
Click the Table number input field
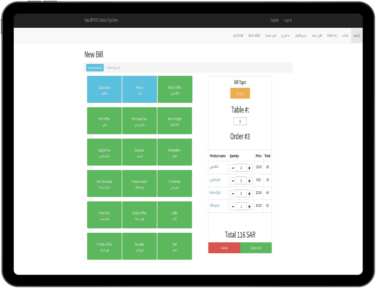click(x=240, y=122)
